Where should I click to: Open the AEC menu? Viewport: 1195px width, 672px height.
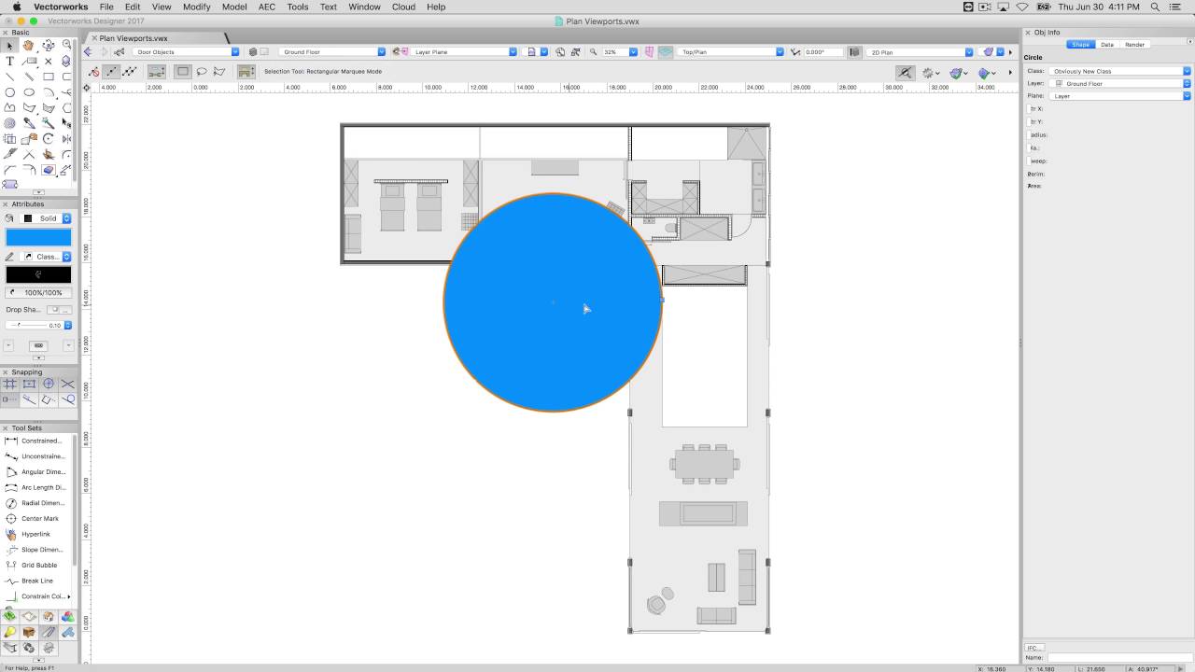pyautogui.click(x=267, y=7)
